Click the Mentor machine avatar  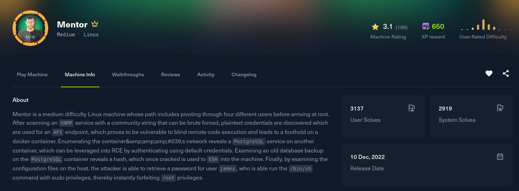coord(30,28)
